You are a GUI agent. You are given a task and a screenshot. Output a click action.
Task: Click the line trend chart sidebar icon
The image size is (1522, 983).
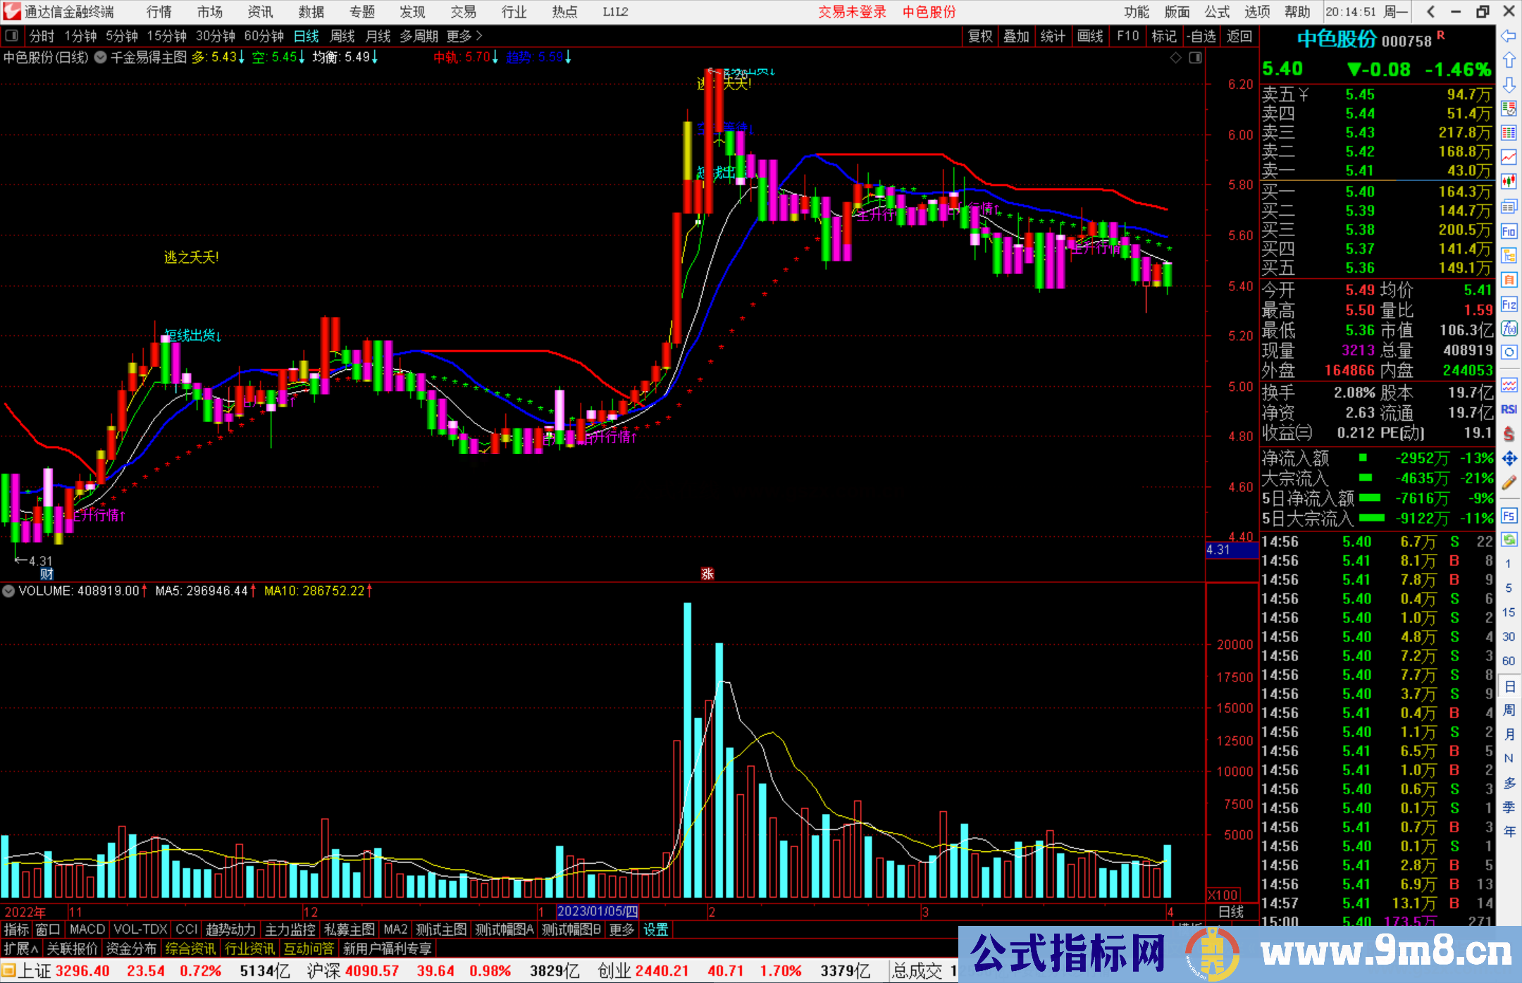(x=1509, y=156)
